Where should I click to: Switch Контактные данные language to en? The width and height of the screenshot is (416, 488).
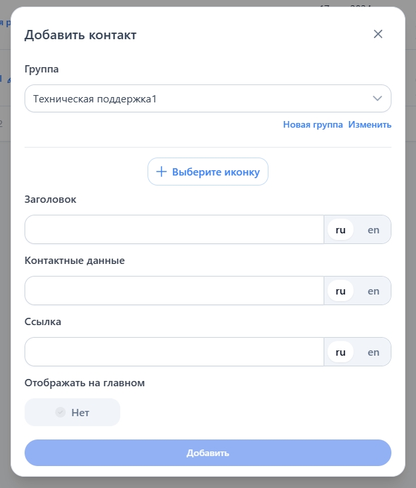[x=373, y=291]
